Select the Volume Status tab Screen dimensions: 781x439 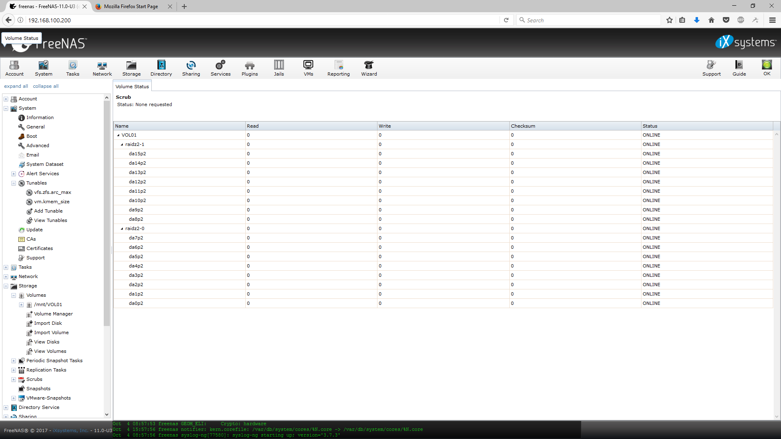tap(132, 86)
